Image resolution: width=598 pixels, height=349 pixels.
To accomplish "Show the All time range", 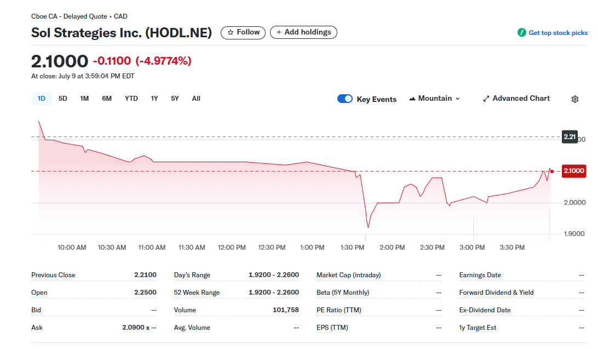I will [x=196, y=99].
